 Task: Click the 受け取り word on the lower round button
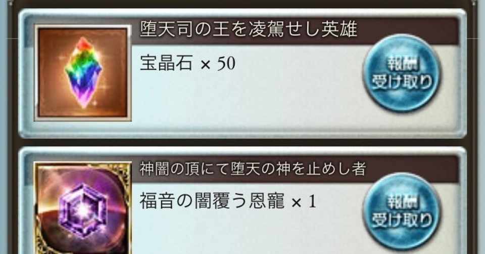[x=402, y=221]
